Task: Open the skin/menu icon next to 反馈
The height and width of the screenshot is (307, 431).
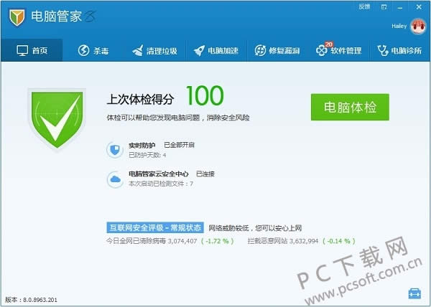Action: 384,7
